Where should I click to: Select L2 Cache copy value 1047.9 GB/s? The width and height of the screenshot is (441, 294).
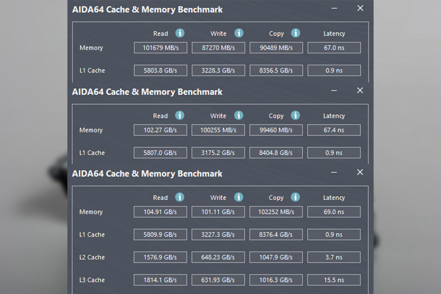(x=276, y=257)
